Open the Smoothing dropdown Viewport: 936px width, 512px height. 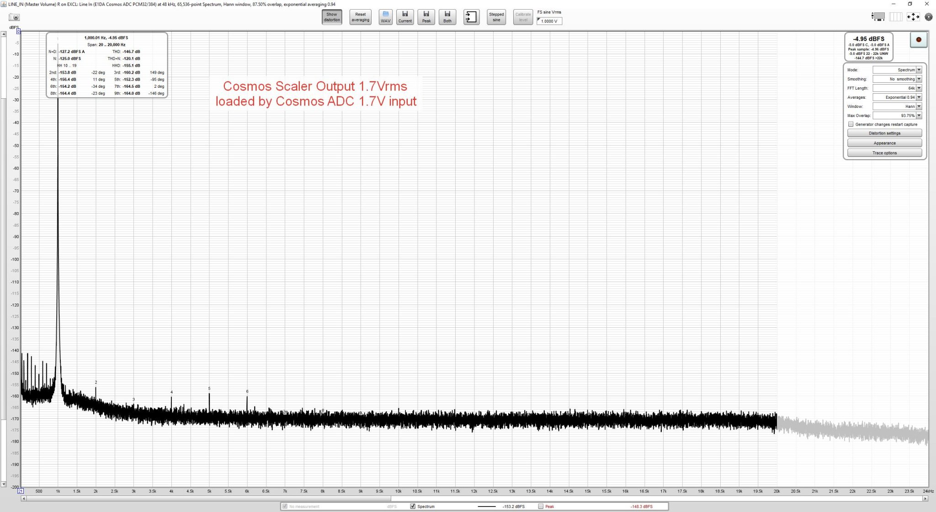pos(897,79)
